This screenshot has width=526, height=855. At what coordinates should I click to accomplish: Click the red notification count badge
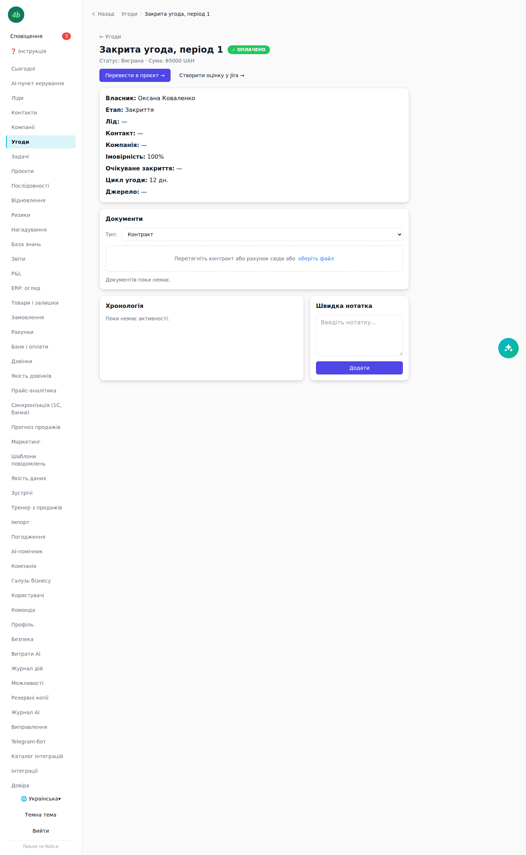[x=66, y=36]
